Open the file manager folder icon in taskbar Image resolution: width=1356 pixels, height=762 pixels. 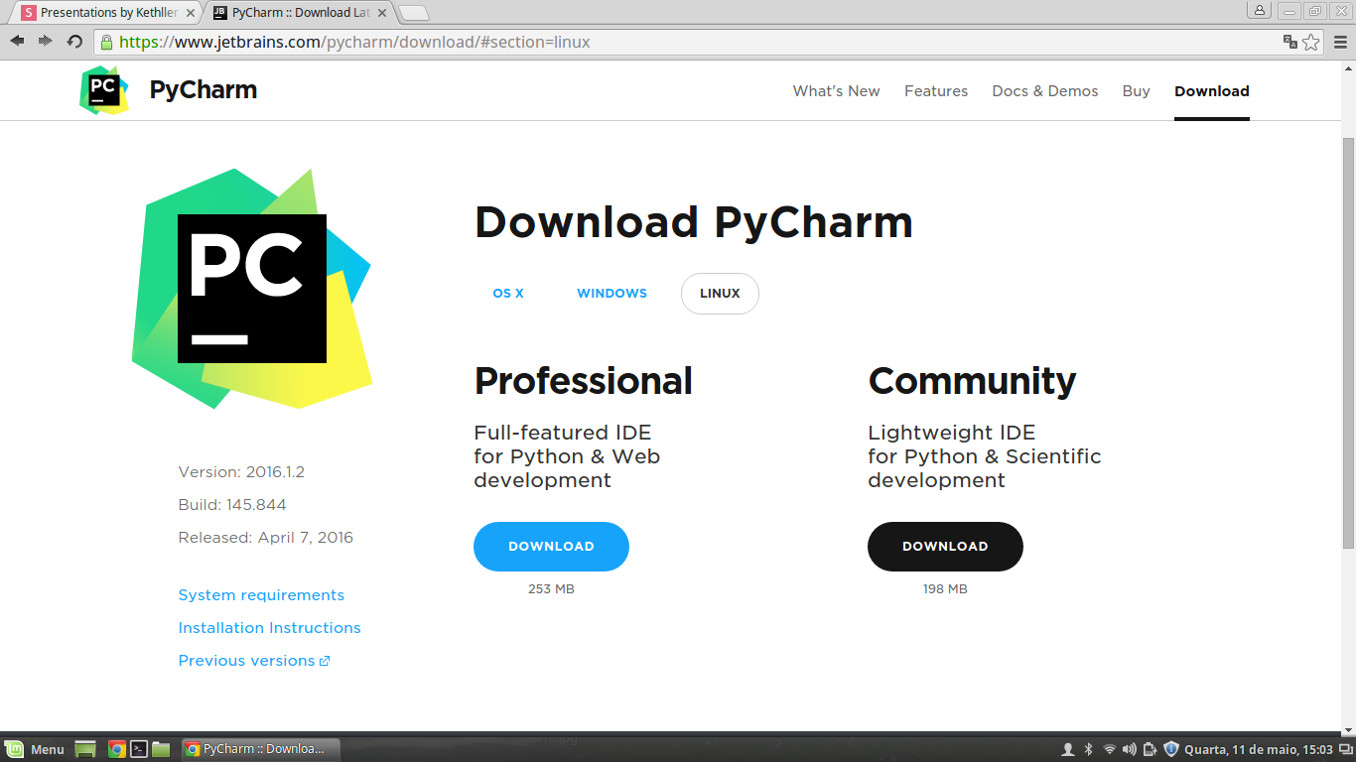[x=161, y=749]
